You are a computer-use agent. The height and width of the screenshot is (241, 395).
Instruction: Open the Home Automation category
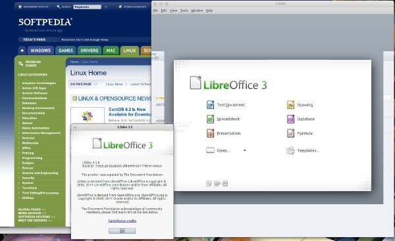pyautogui.click(x=36, y=128)
